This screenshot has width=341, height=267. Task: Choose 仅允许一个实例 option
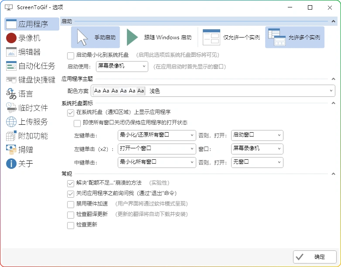(x=232, y=37)
